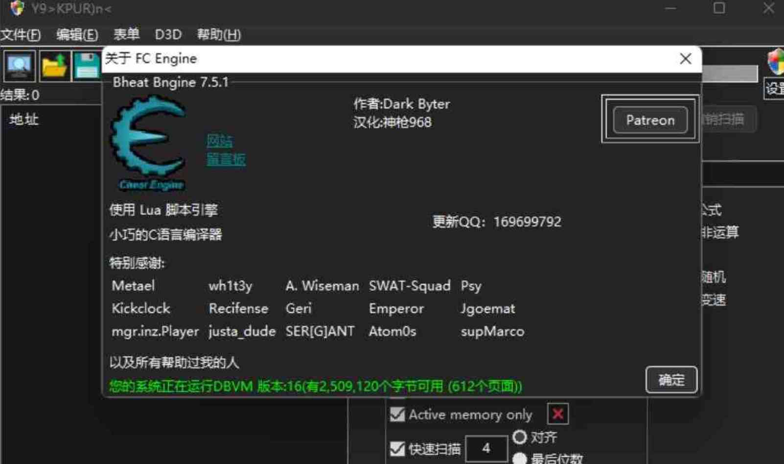The image size is (784, 464).
Task: Open the 表单 menu
Action: pos(126,34)
